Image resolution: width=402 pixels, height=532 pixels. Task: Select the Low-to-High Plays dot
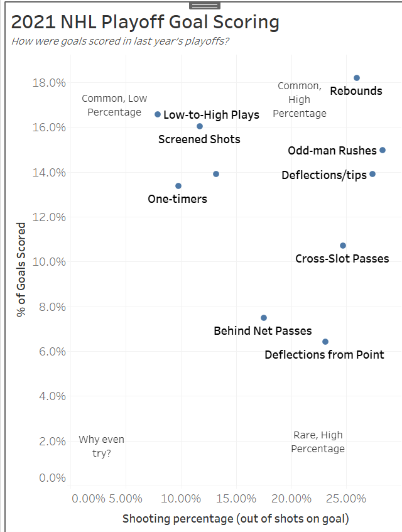[x=158, y=114]
